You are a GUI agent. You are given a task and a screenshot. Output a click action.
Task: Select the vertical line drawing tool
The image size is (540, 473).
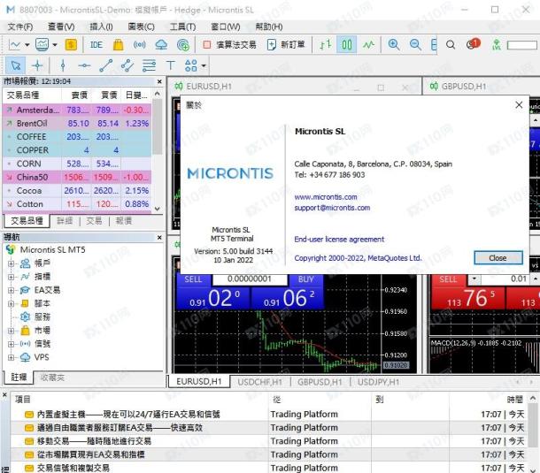pos(63,65)
